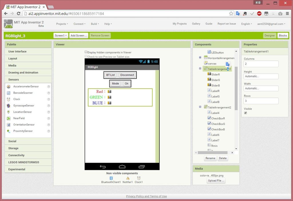Show the help icon for Clock
The width and height of the screenshot is (293, 201).
point(49,99)
